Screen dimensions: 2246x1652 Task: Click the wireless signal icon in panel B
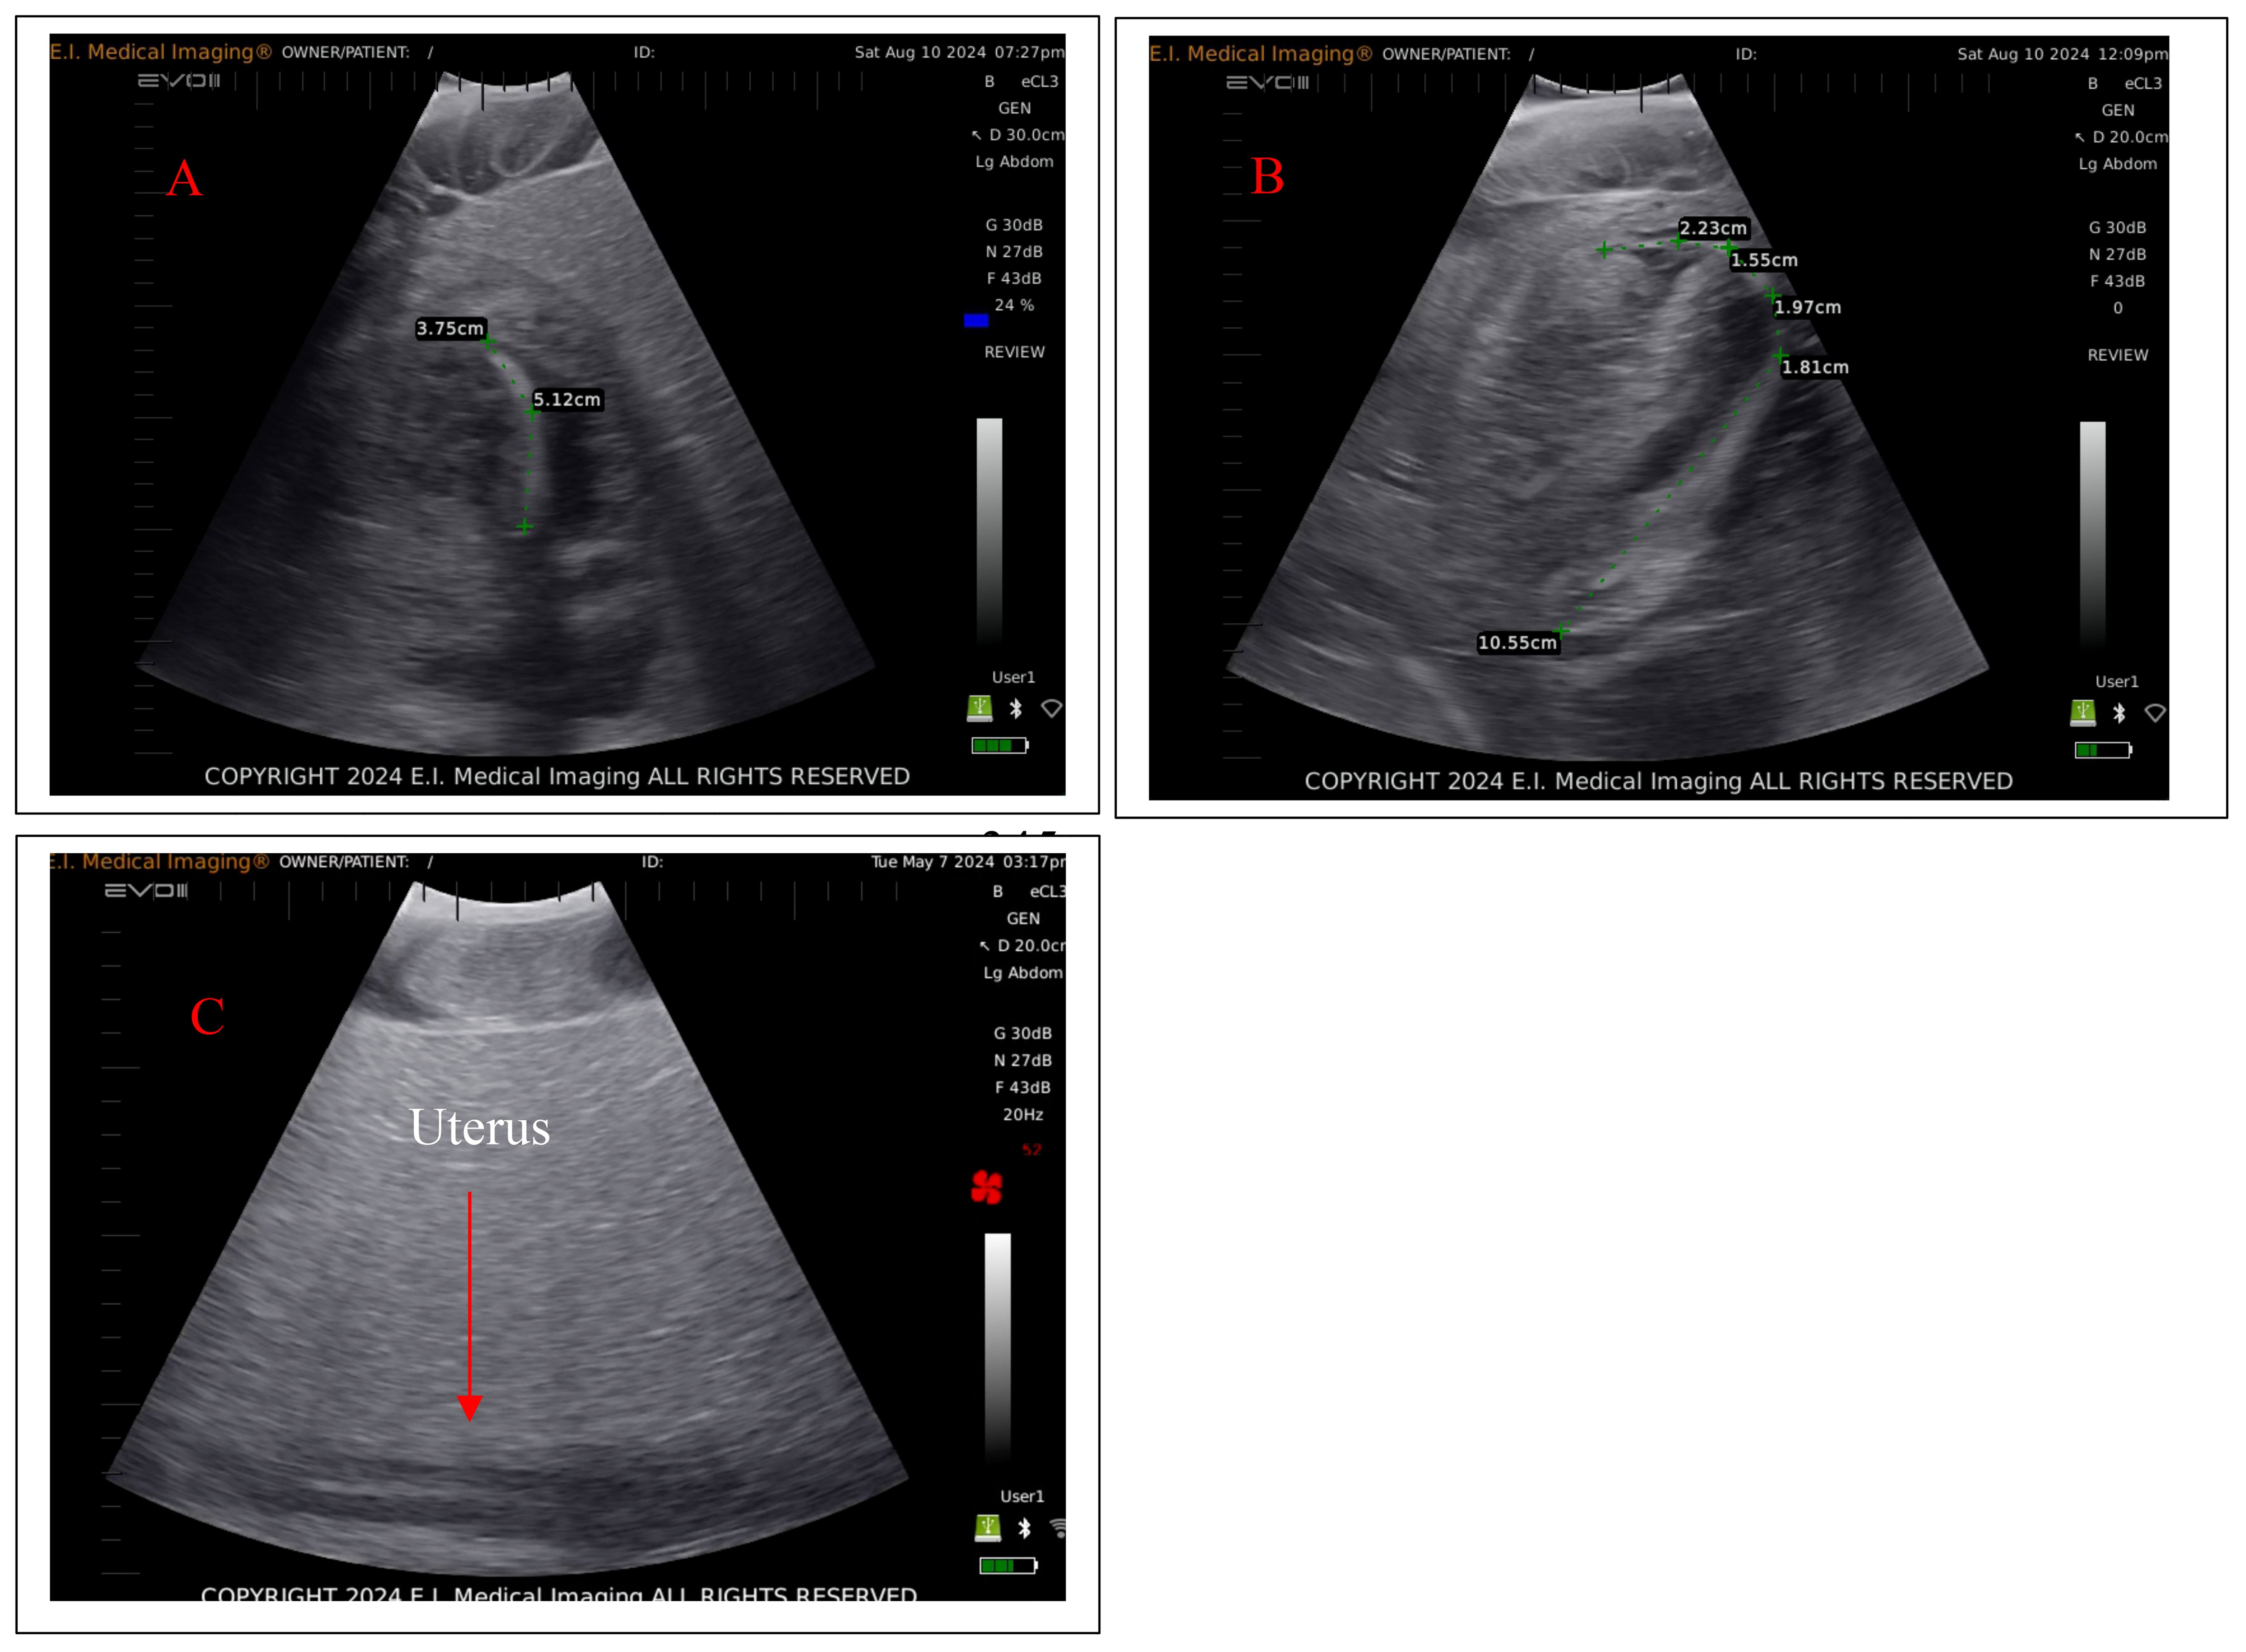[x=2155, y=713]
